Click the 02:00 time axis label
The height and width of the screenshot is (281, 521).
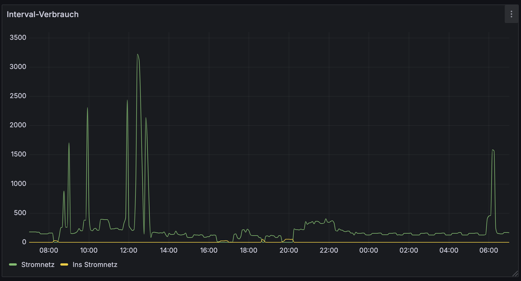[x=409, y=250]
